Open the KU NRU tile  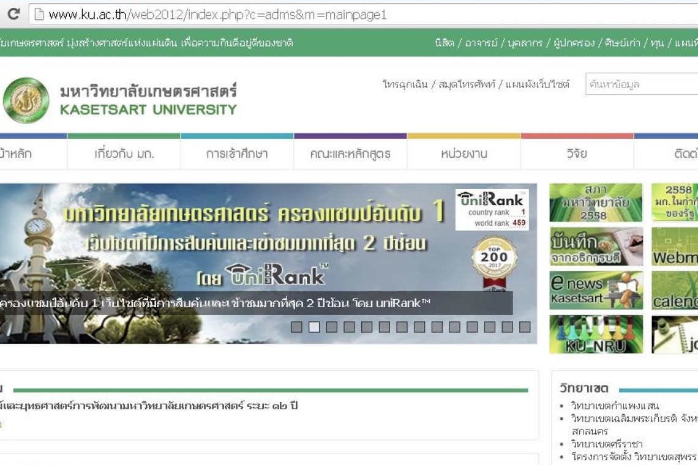[595, 335]
